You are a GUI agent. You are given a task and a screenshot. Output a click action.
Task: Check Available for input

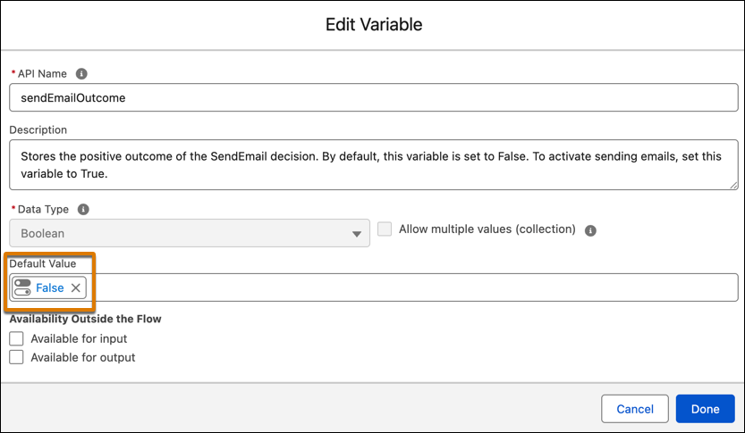(x=17, y=338)
